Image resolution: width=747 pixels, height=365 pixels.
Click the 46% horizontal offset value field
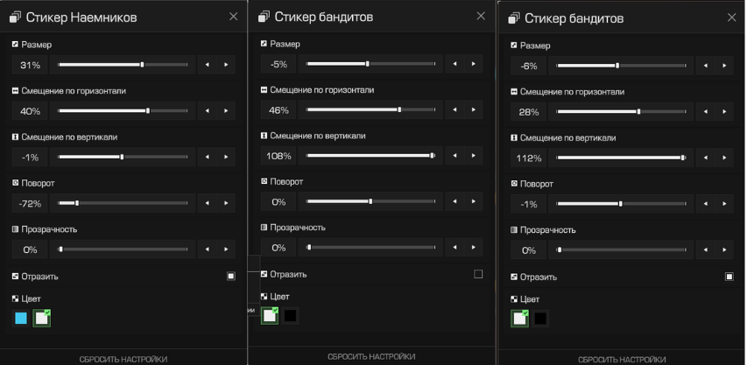[x=278, y=110]
